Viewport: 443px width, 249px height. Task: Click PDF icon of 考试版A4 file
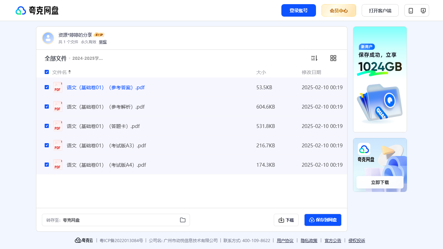click(58, 165)
